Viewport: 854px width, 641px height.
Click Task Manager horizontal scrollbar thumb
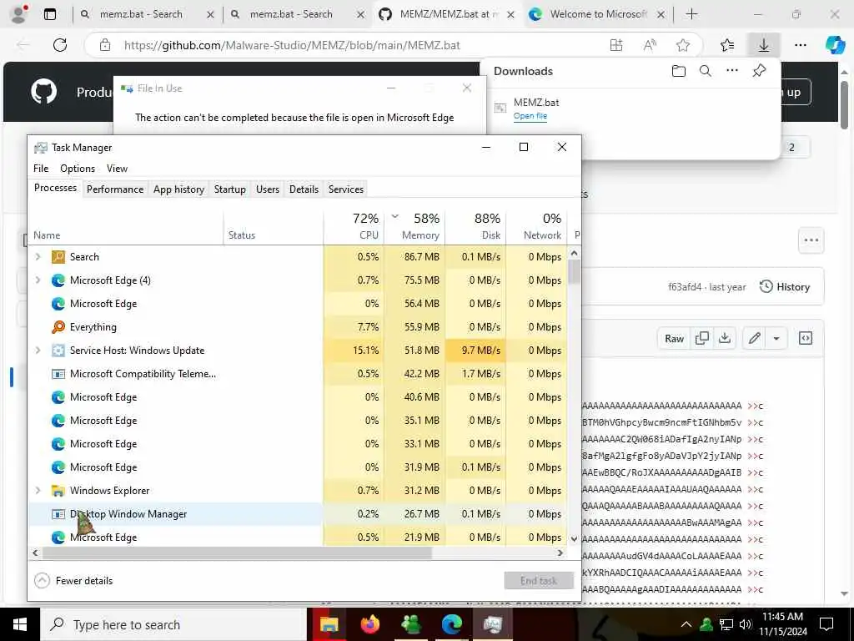[x=237, y=553]
